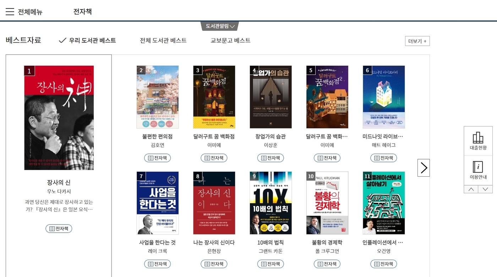Click 10배의 법칙 book cover
497x277 pixels.
point(271,203)
